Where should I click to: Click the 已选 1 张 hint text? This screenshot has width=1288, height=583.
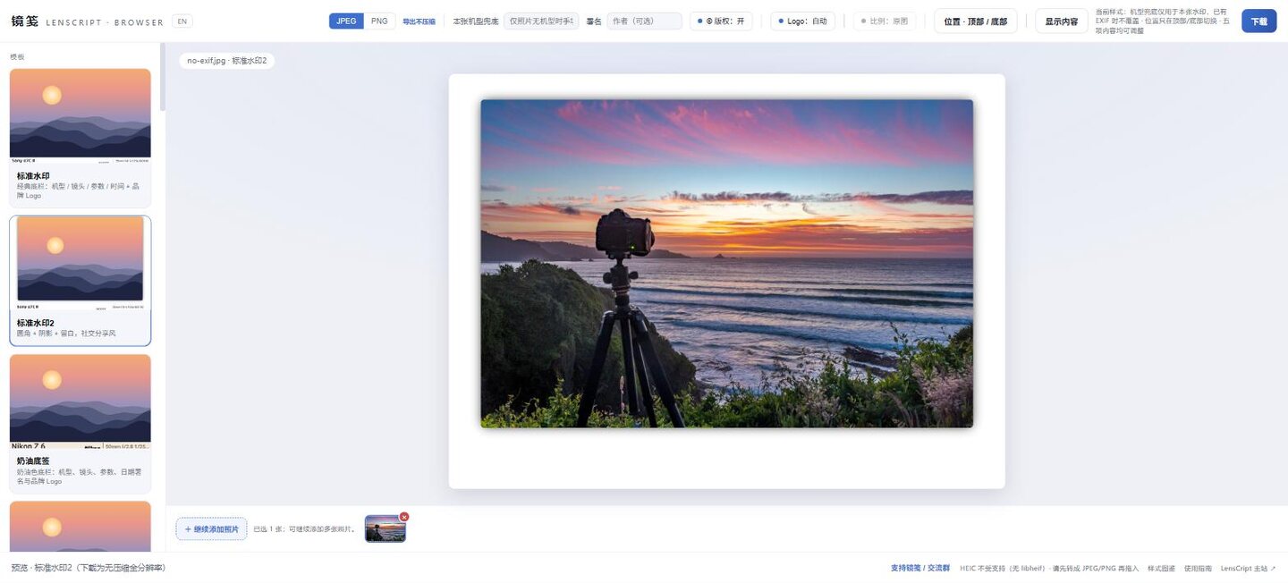[305, 529]
